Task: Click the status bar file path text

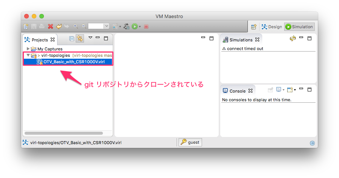Action: coord(76,143)
